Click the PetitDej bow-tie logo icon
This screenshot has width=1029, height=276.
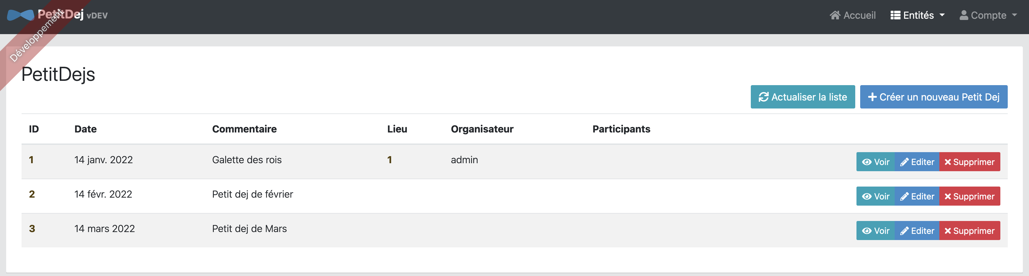[20, 15]
